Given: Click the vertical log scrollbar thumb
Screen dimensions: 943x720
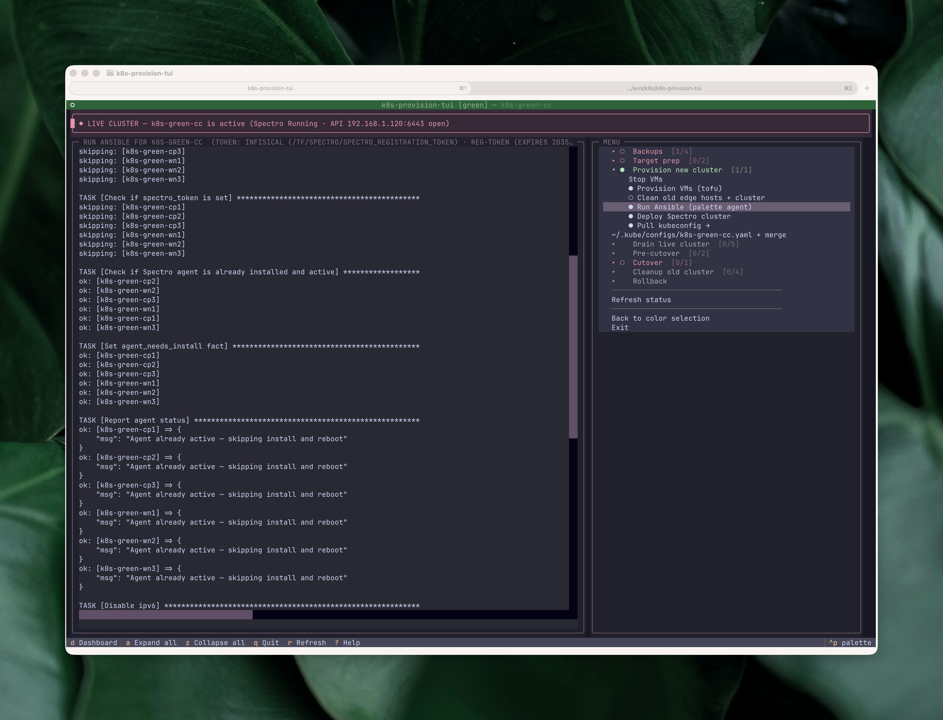Looking at the screenshot, I should click(x=573, y=347).
